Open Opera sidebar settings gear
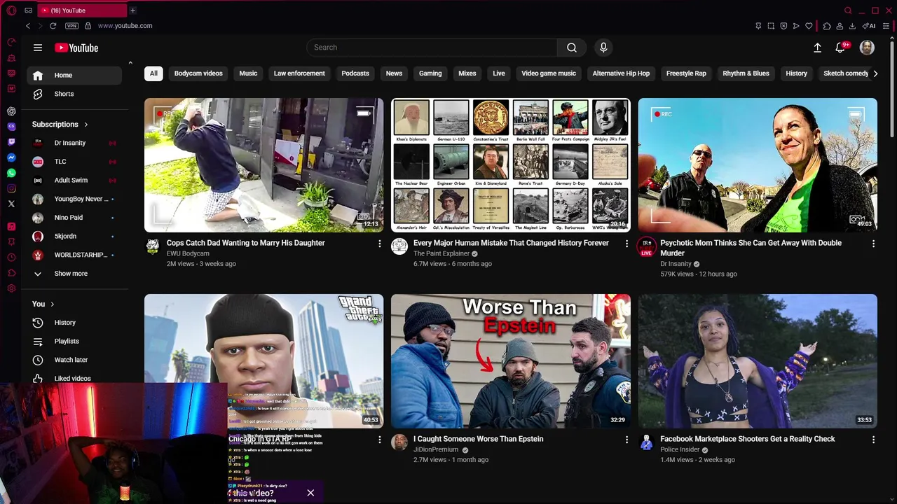Image resolution: width=897 pixels, height=504 pixels. [11, 288]
